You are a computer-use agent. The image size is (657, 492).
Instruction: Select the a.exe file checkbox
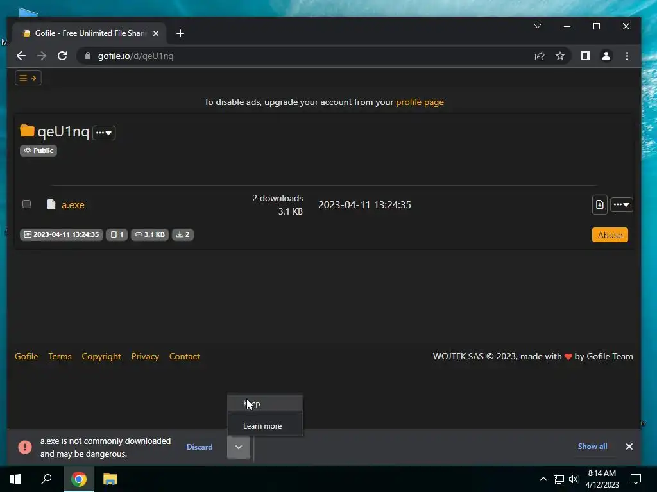click(26, 204)
